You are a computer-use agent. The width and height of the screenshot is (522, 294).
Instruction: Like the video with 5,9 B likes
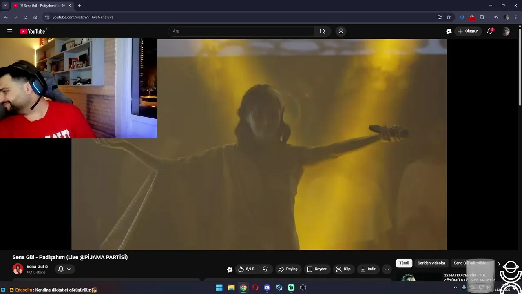click(246, 269)
